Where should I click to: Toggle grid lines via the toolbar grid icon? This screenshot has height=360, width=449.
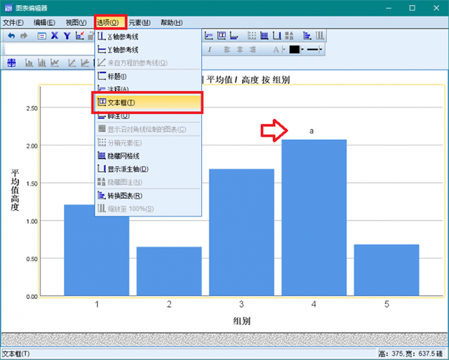coord(264,36)
